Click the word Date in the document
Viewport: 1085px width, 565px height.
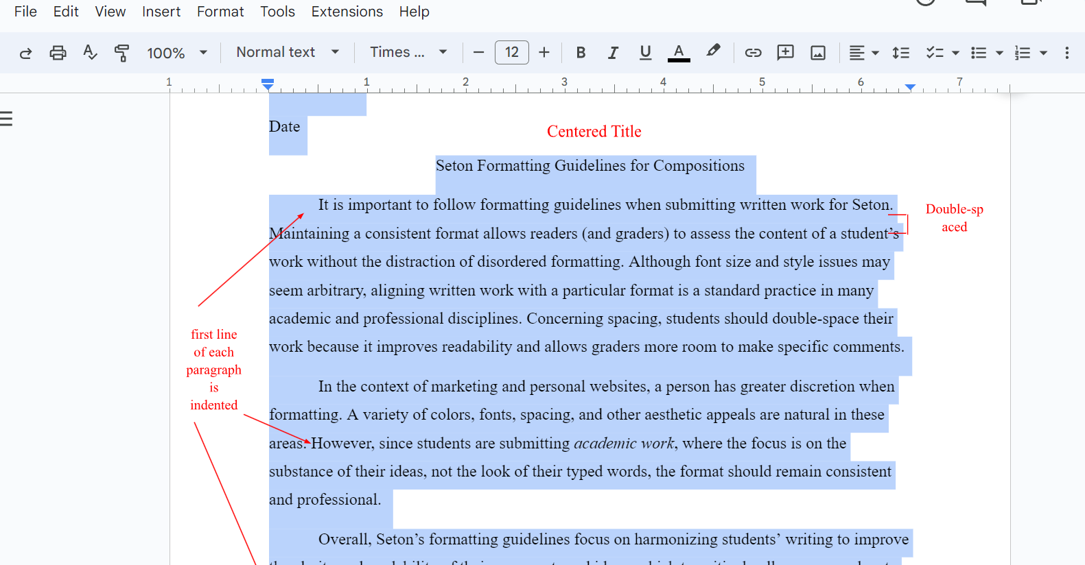pyautogui.click(x=284, y=126)
